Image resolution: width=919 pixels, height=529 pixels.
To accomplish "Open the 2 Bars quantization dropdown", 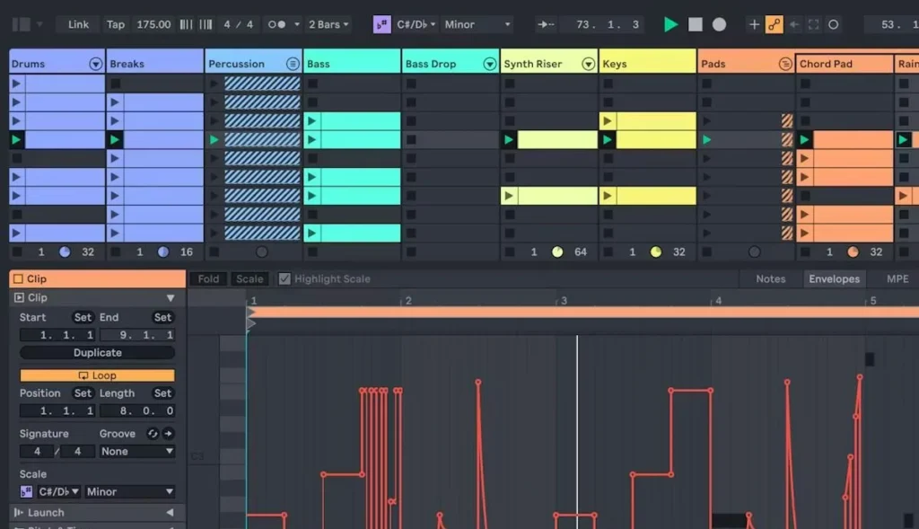I will pyautogui.click(x=328, y=24).
